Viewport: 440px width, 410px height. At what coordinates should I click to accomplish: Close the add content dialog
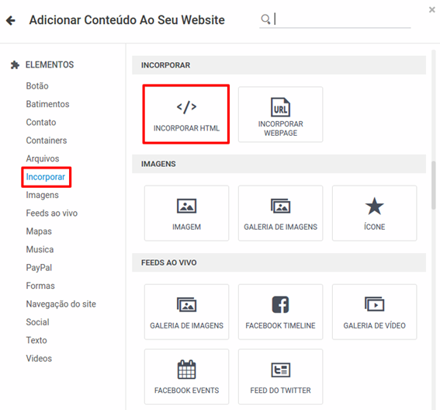[432, 10]
